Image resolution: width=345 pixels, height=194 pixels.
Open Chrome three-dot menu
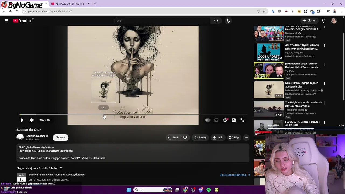pyautogui.click(x=341, y=11)
